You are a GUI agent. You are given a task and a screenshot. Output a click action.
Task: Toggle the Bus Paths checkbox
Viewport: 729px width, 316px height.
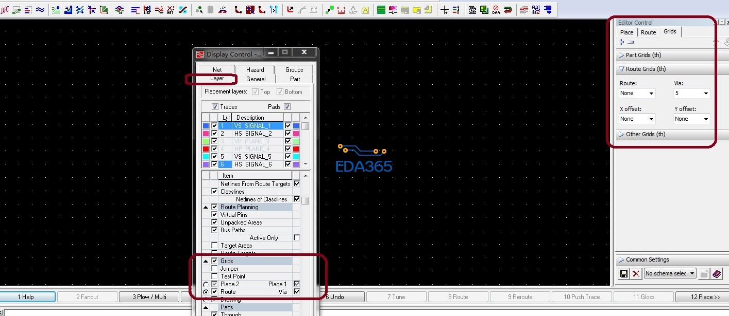coord(214,230)
